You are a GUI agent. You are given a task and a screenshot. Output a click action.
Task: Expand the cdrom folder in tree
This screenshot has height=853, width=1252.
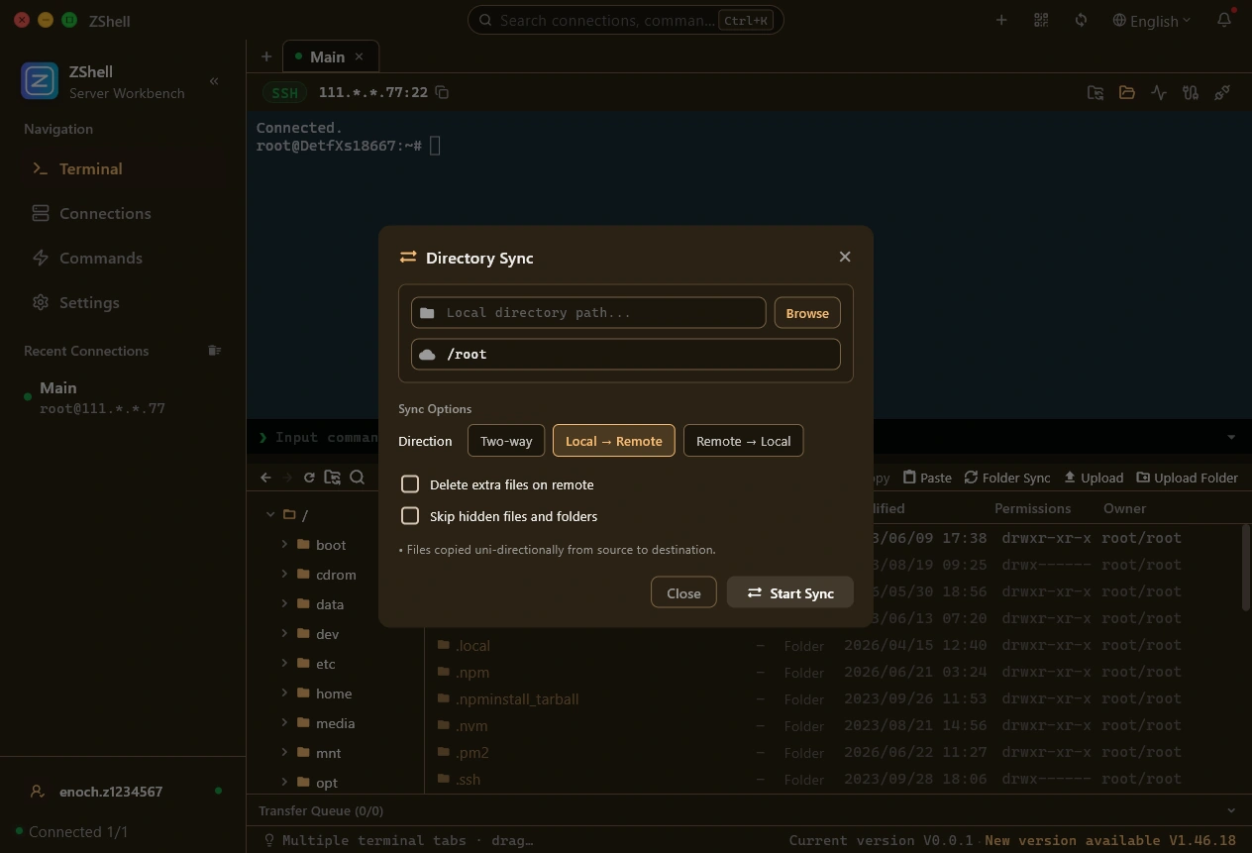pyautogui.click(x=284, y=574)
